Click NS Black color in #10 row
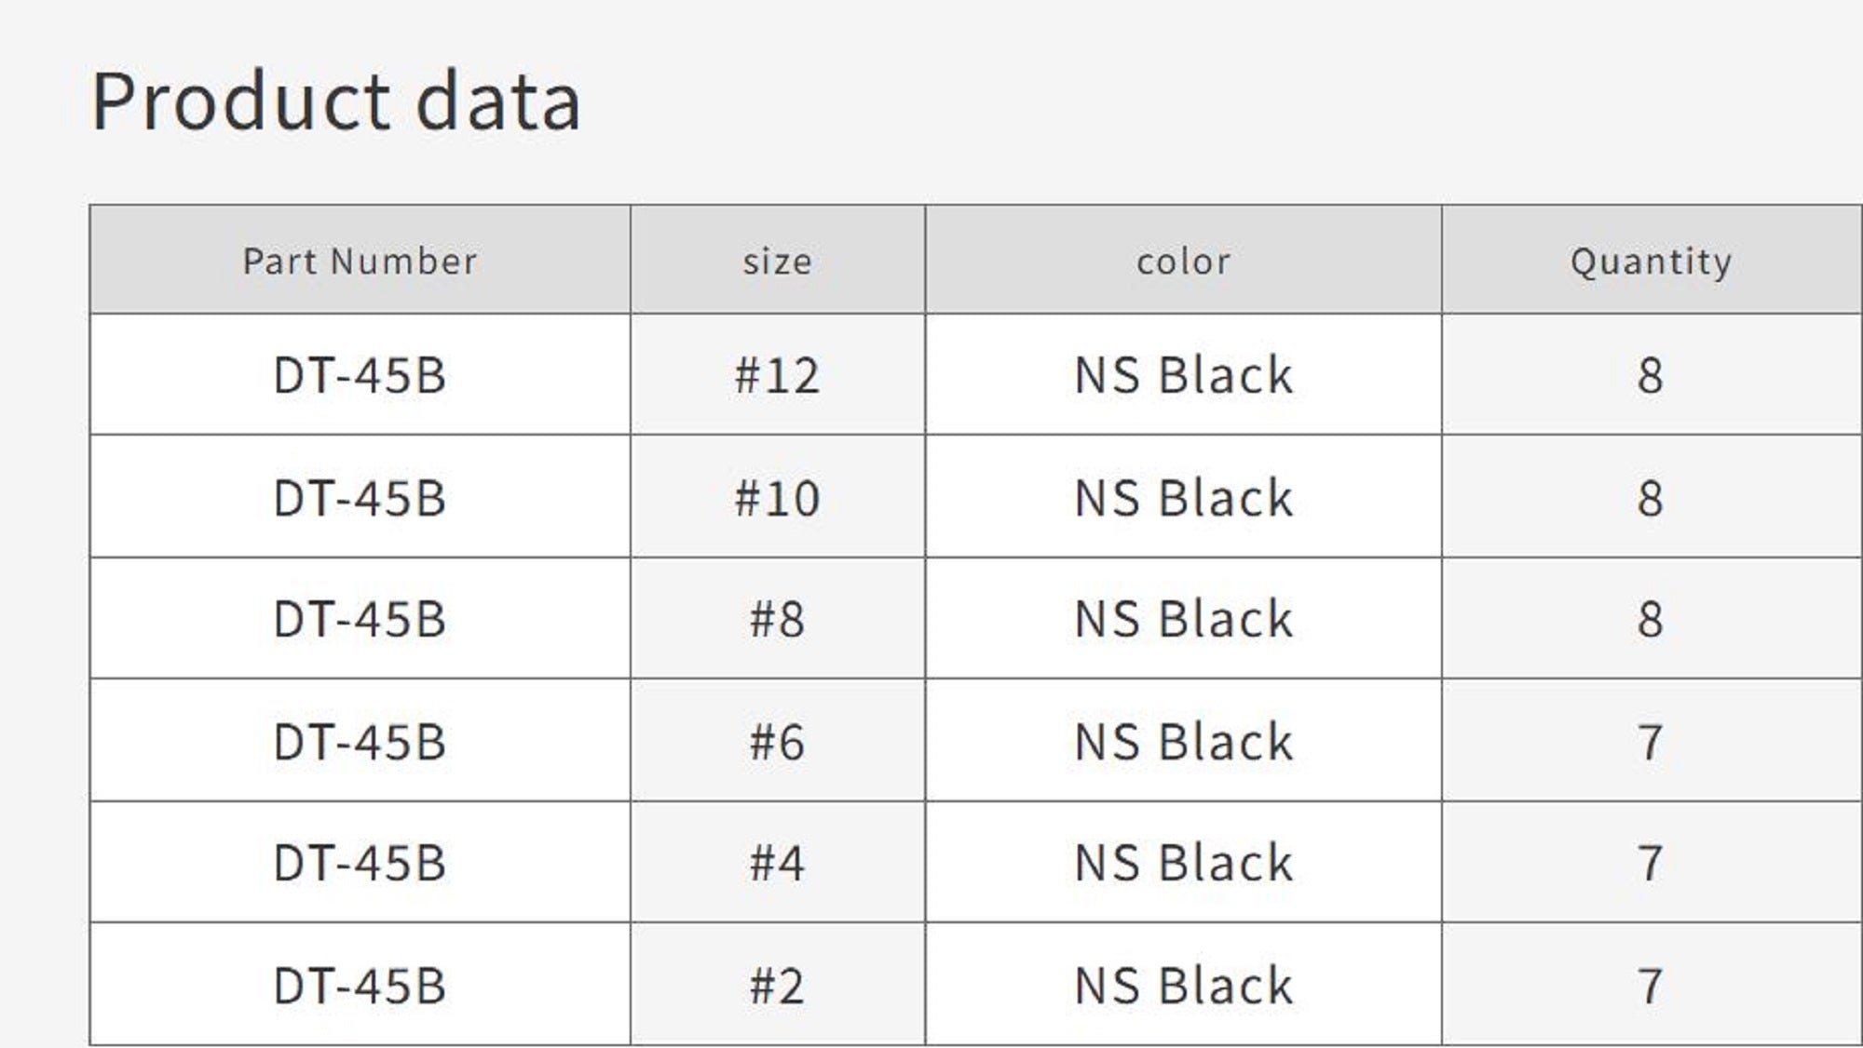1863x1048 pixels. [x=1183, y=498]
